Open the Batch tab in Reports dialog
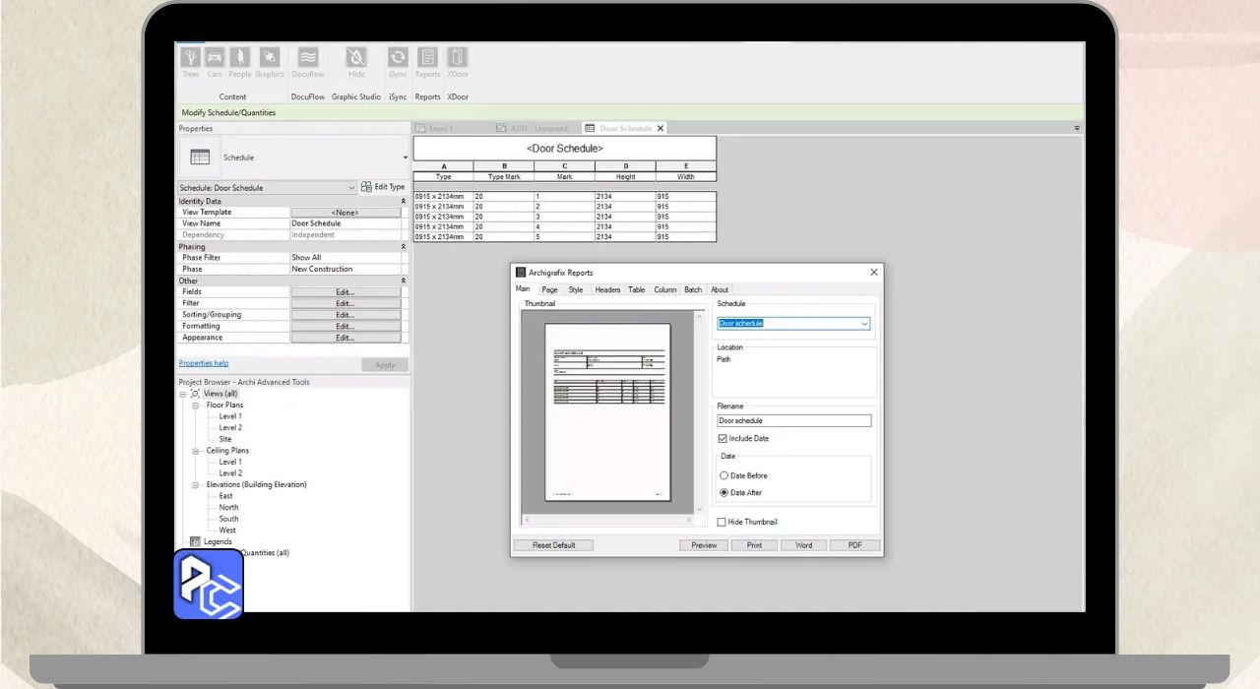 [x=693, y=290]
